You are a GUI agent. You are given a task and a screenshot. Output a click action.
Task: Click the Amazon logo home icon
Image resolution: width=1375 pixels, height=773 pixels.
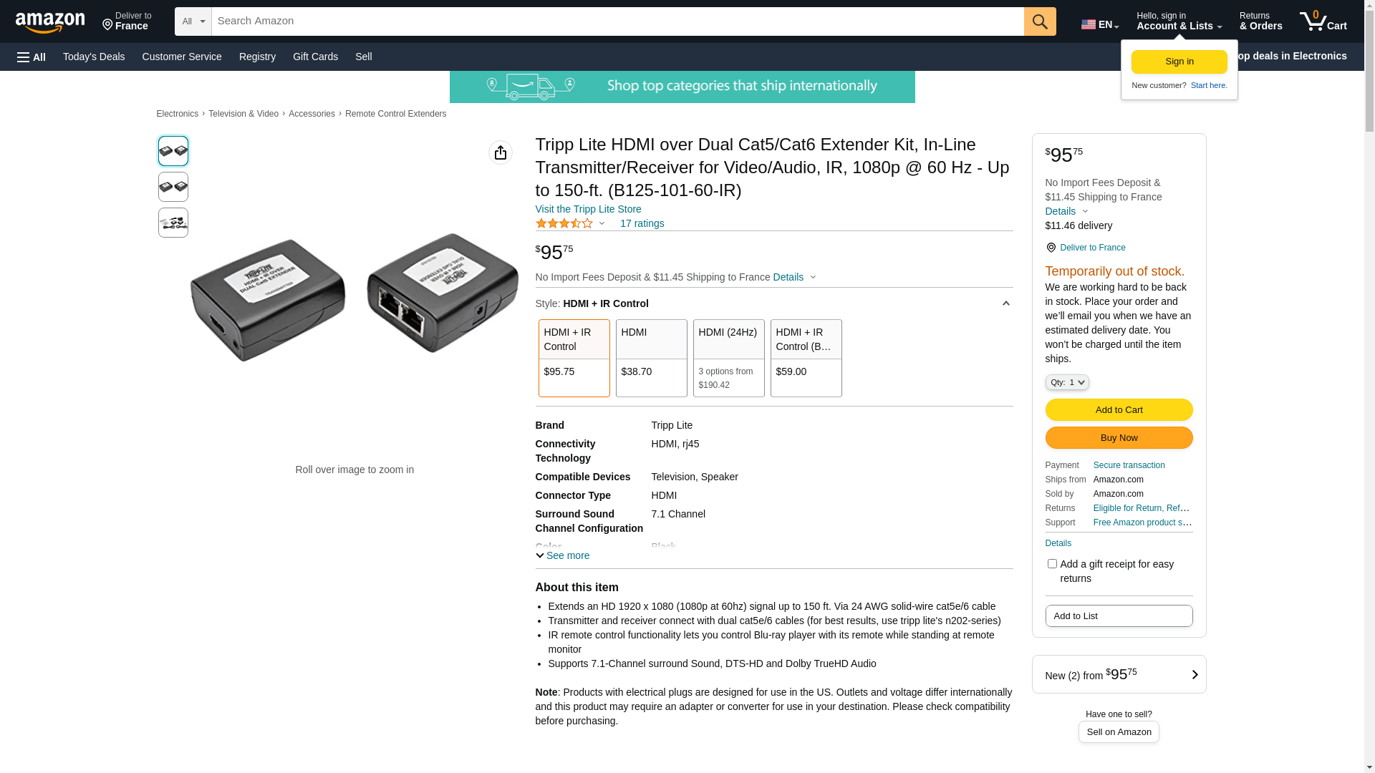click(50, 22)
